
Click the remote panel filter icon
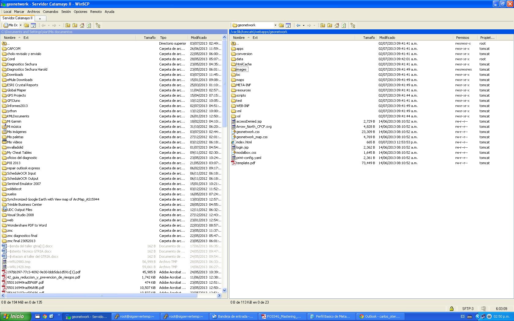click(288, 25)
